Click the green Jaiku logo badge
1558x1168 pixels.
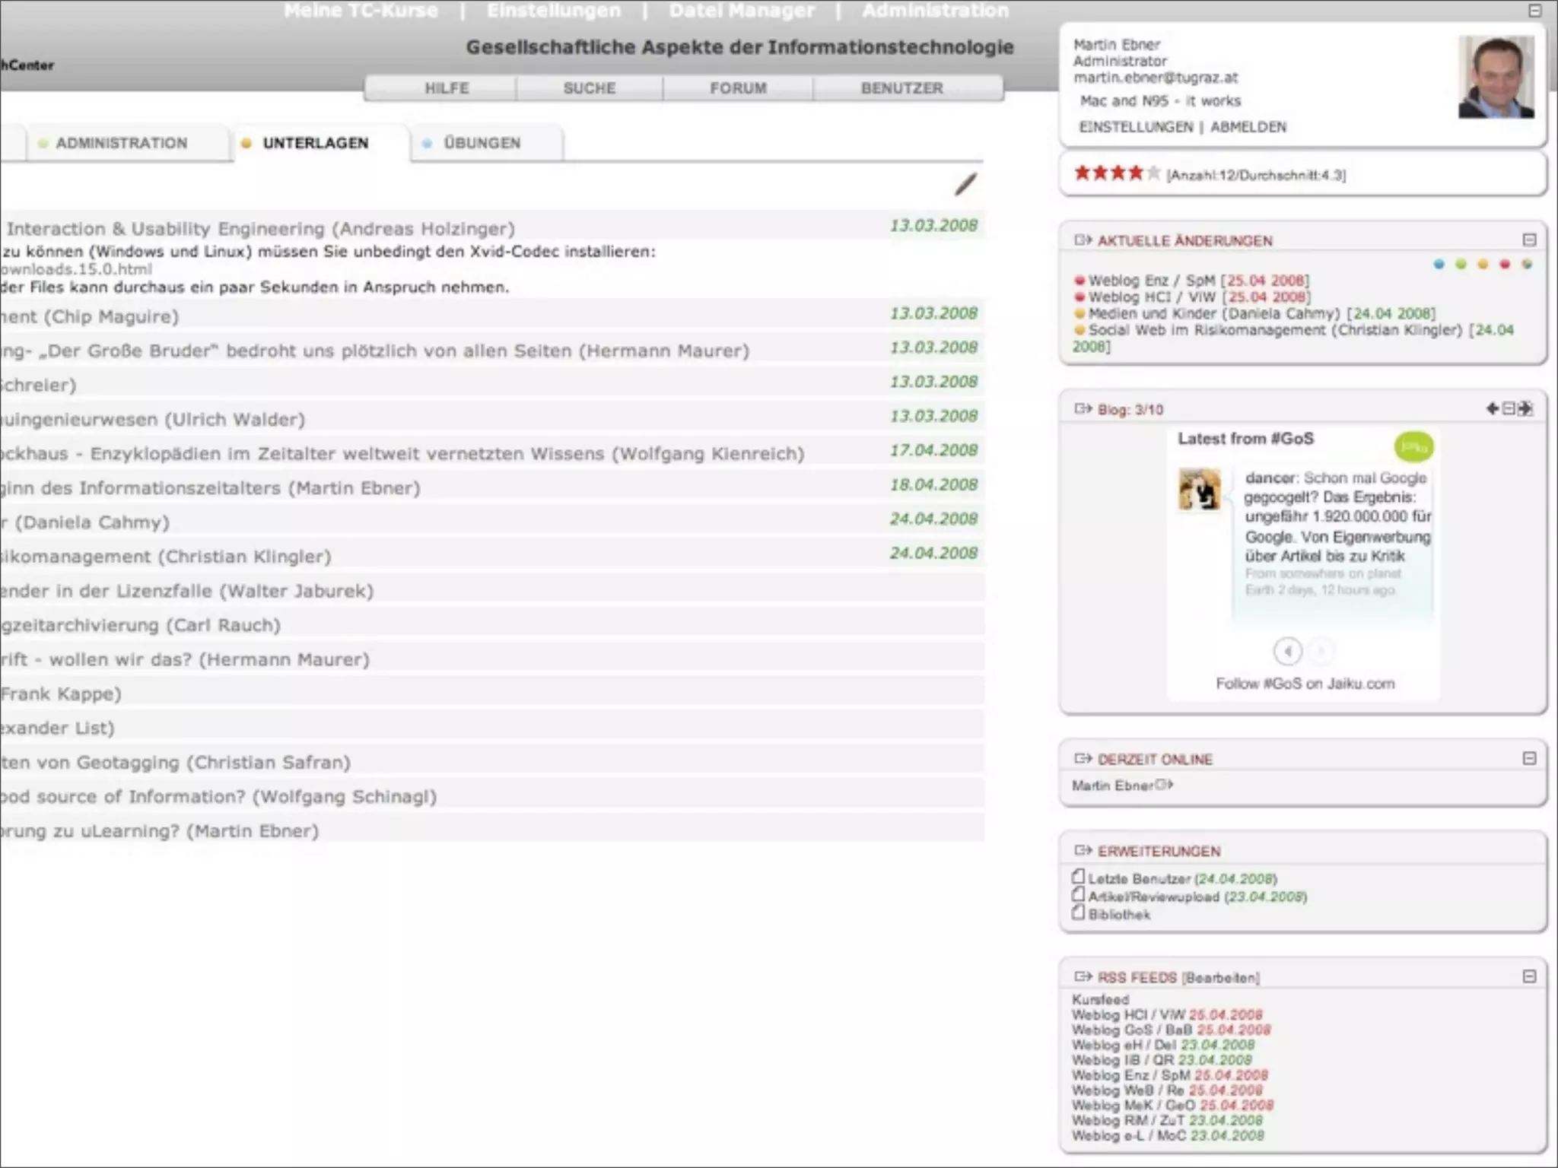pos(1413,446)
